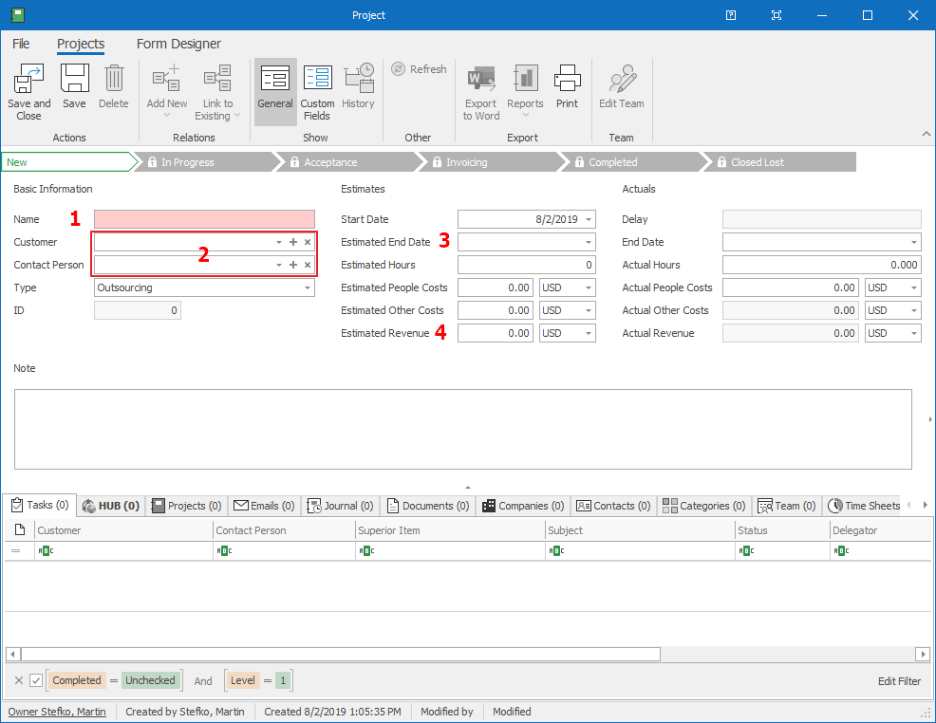
Task: Open the Form Designer ribbon tab
Action: click(178, 44)
